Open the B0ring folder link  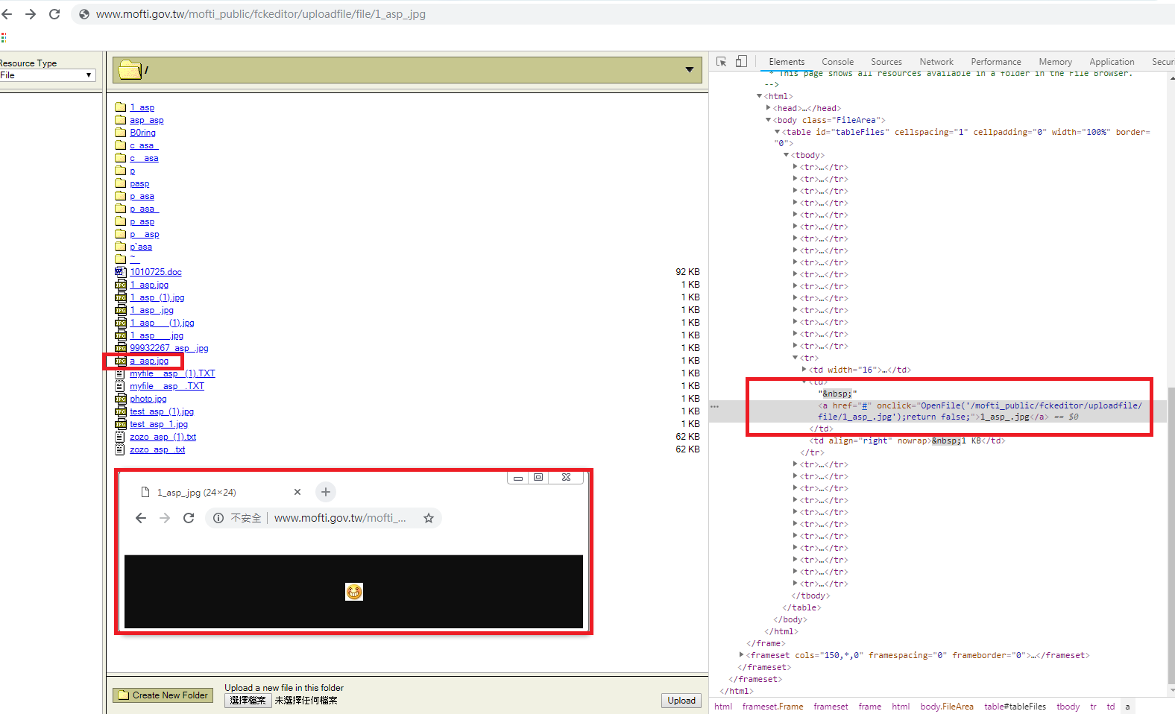click(x=142, y=133)
